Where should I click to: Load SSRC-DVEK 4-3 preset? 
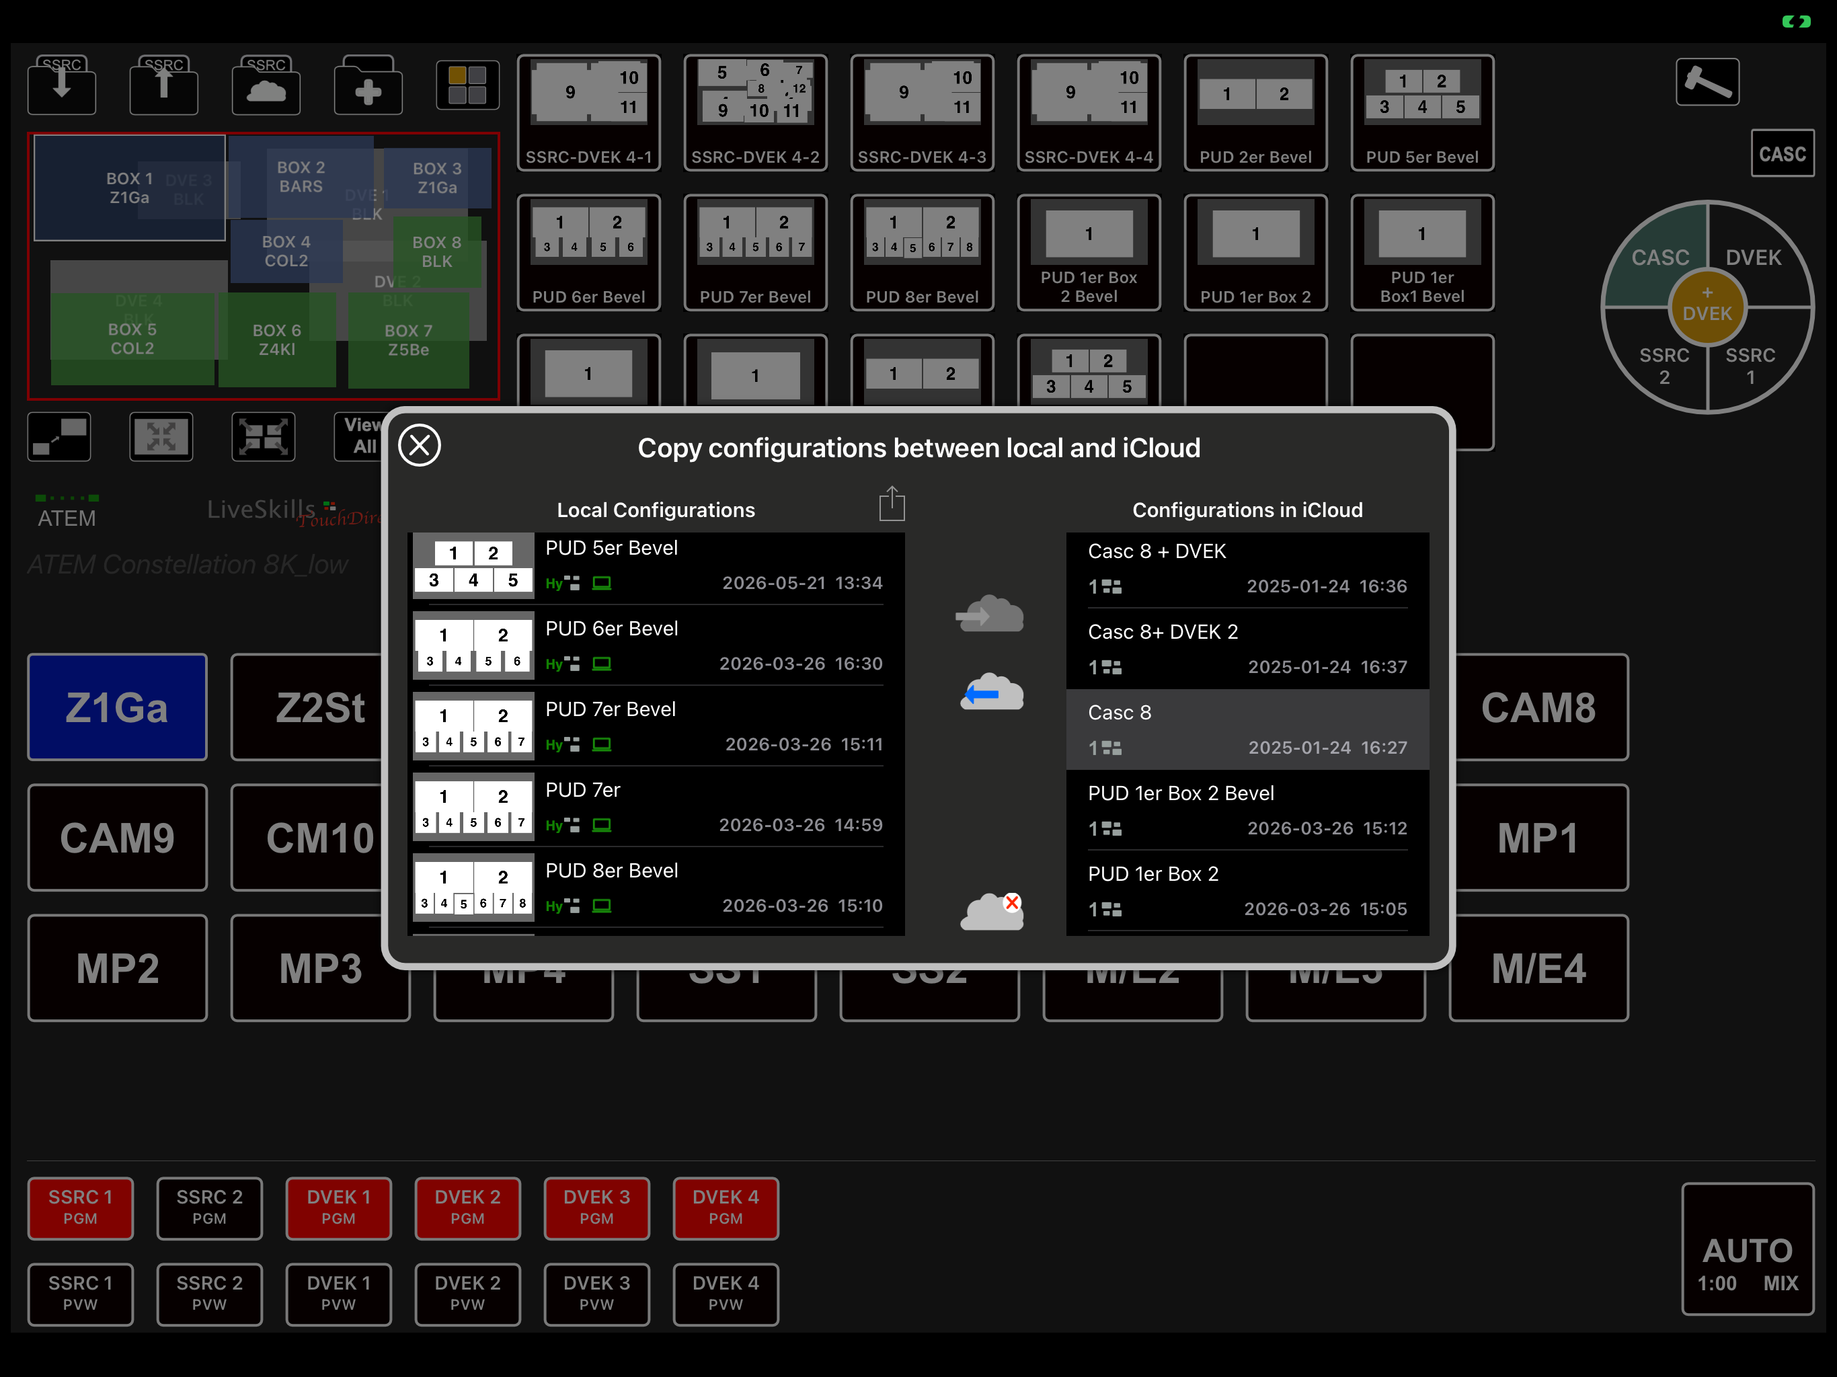click(x=922, y=113)
